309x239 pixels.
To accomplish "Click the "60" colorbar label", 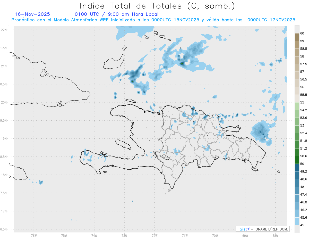I will click(x=302, y=33).
